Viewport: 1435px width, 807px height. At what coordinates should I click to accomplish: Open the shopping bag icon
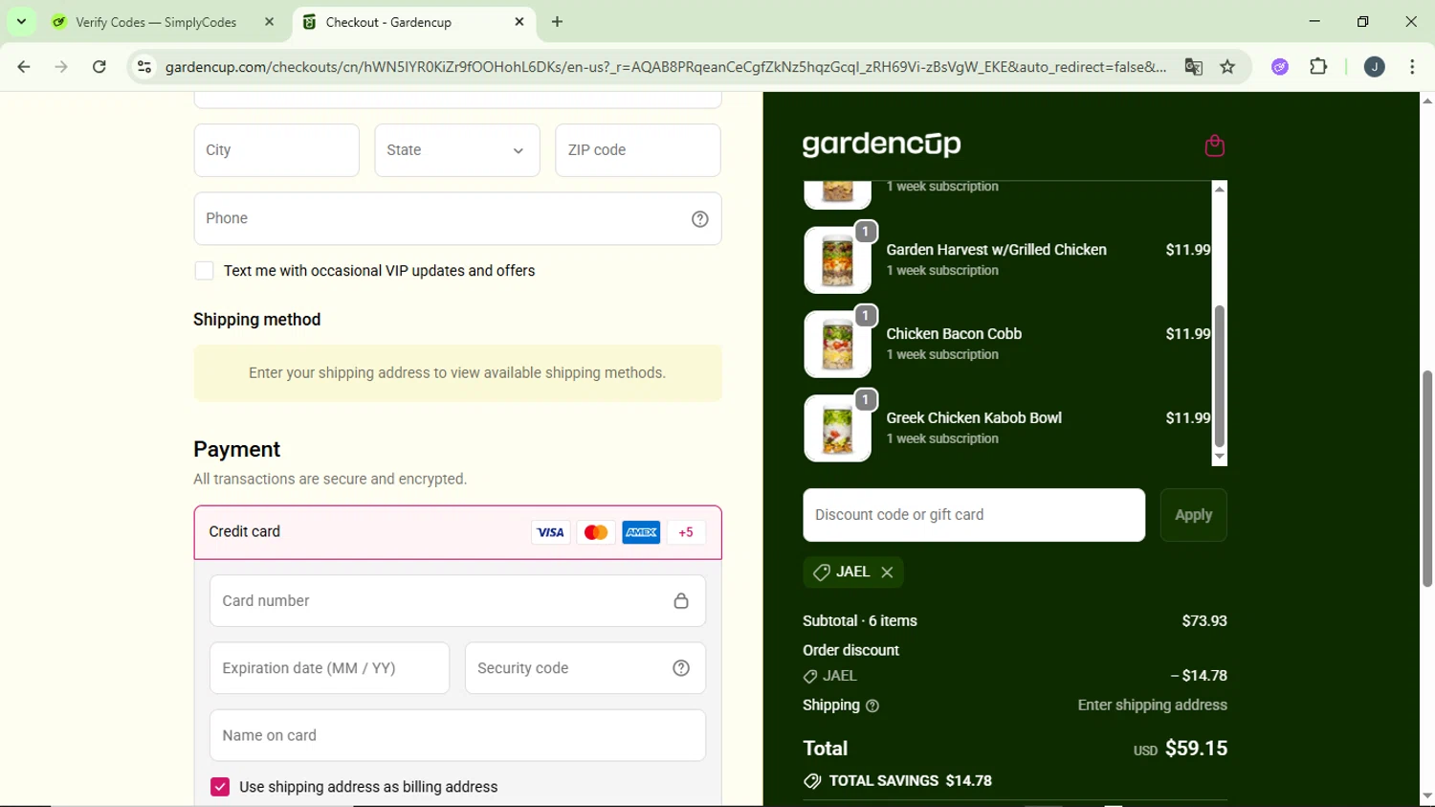coord(1214,146)
